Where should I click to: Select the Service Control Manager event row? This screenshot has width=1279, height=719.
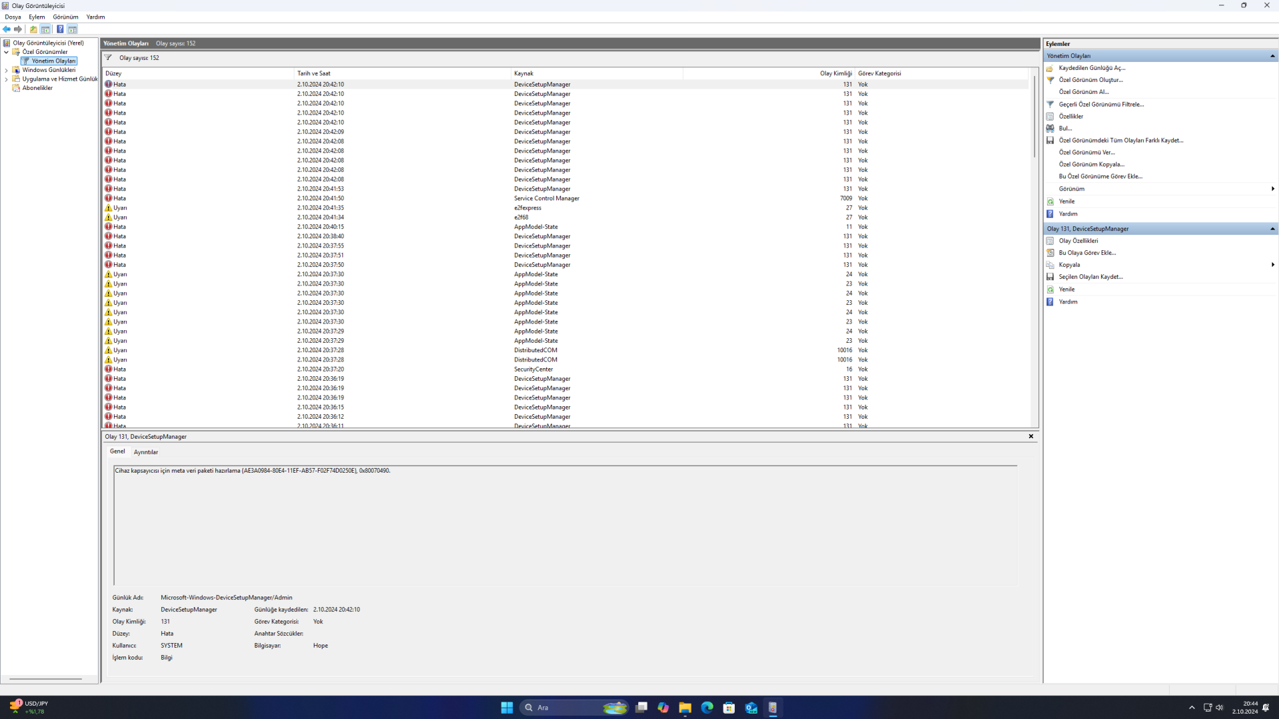[x=546, y=198]
